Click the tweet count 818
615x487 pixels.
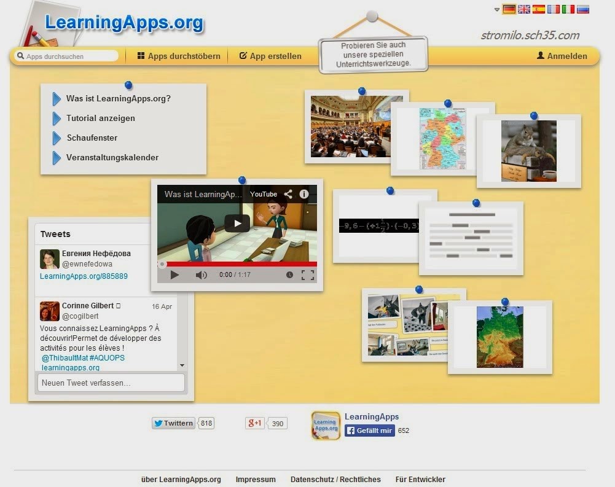[206, 423]
